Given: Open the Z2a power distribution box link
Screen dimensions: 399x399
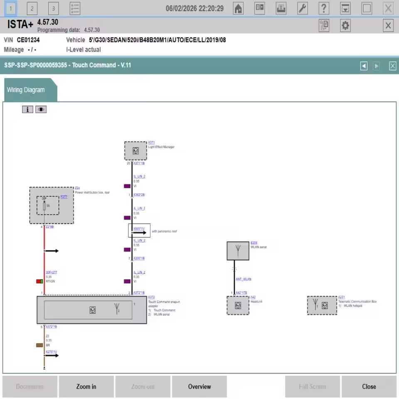Looking at the screenshot, I should pyautogui.click(x=77, y=188).
